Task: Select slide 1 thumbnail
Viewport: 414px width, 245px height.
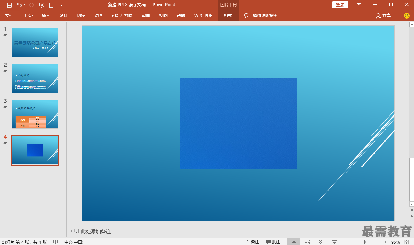Action: (35, 42)
